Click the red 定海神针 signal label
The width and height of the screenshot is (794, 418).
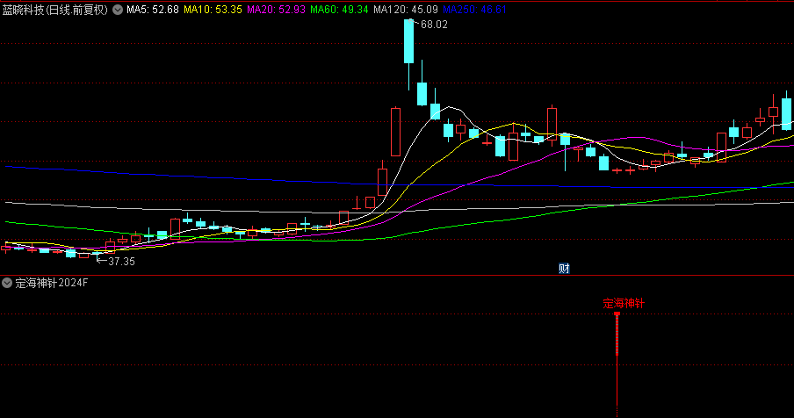[x=624, y=304]
